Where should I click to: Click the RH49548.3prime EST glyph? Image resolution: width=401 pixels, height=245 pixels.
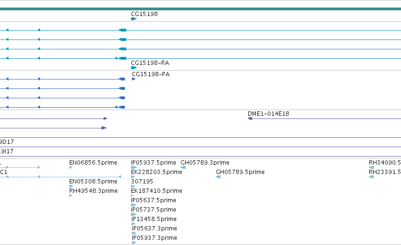(x=71, y=196)
